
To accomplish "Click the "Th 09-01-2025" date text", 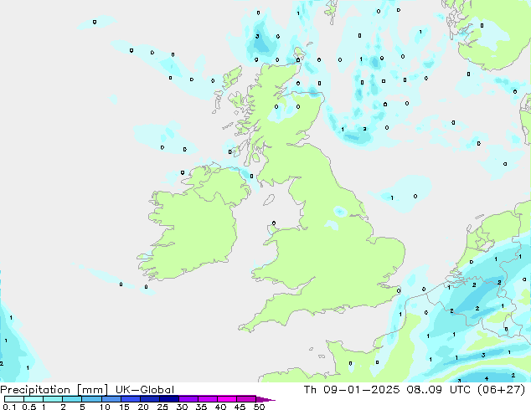I will (352, 390).
